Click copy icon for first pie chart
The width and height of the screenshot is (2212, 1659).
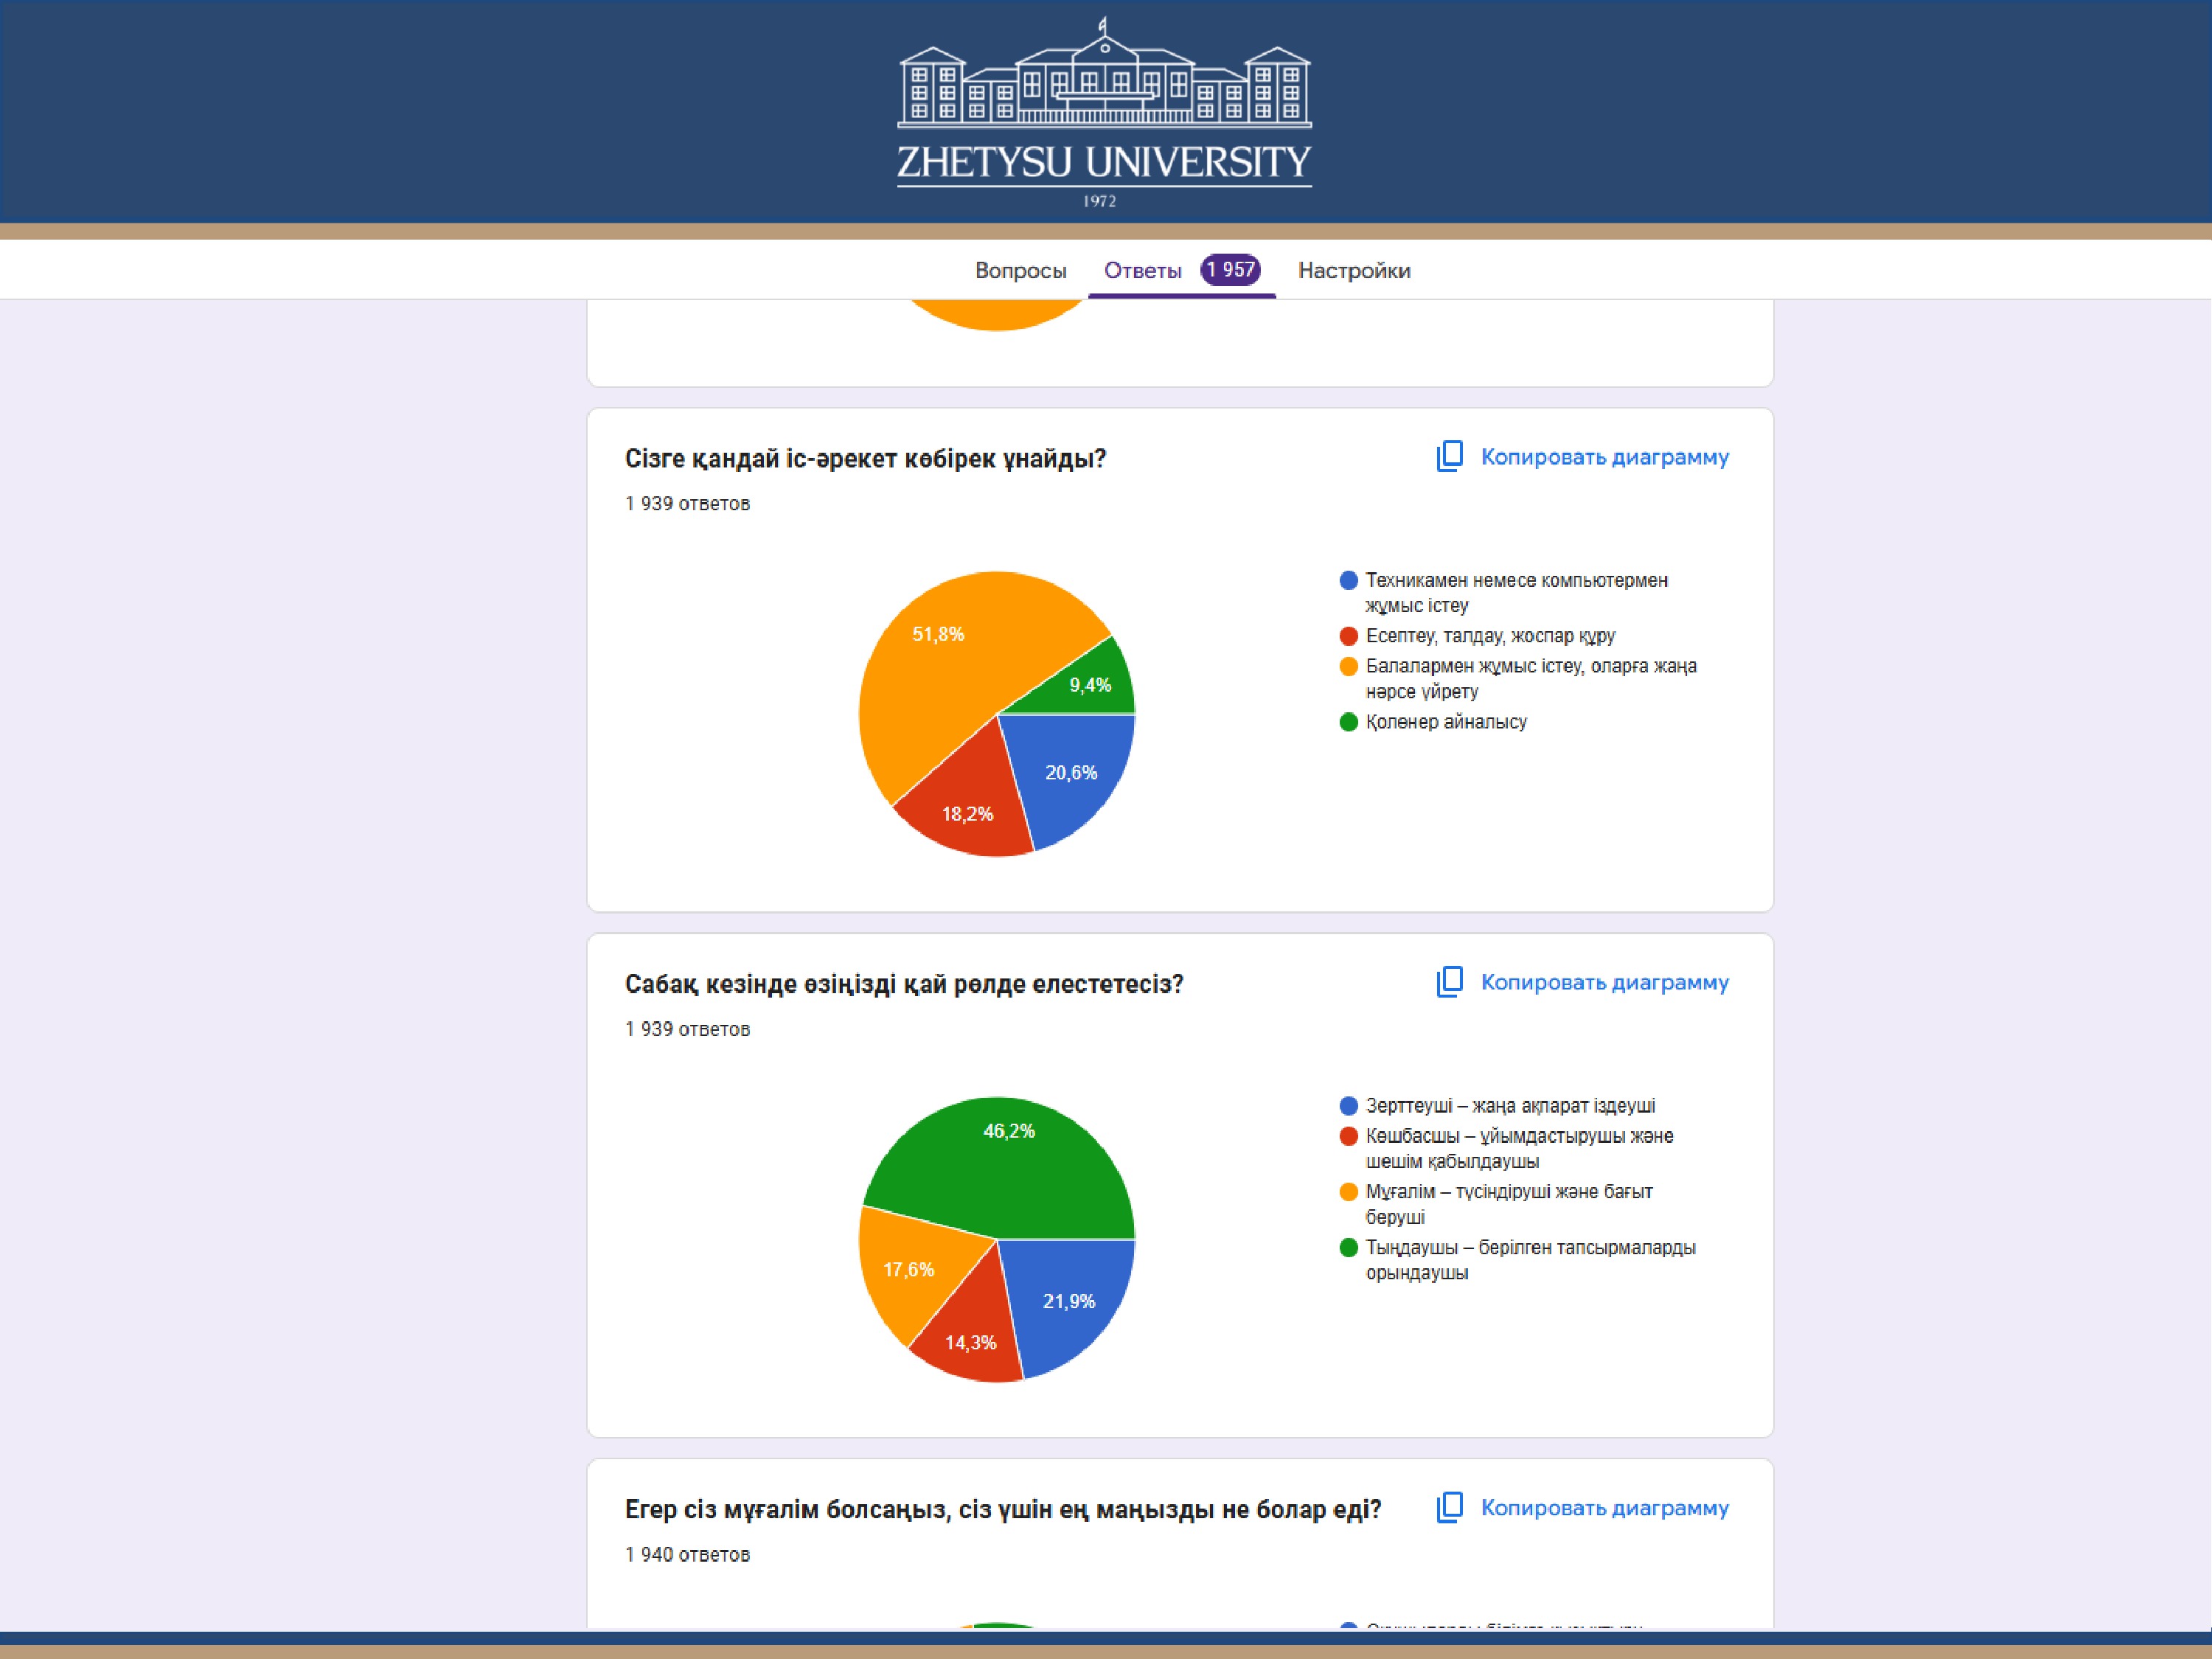[1449, 457]
